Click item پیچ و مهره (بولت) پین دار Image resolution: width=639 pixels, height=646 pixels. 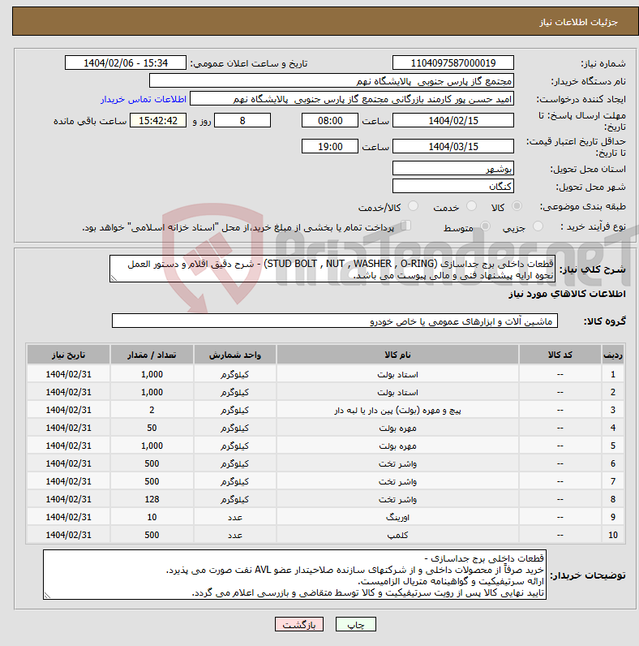[397, 411]
